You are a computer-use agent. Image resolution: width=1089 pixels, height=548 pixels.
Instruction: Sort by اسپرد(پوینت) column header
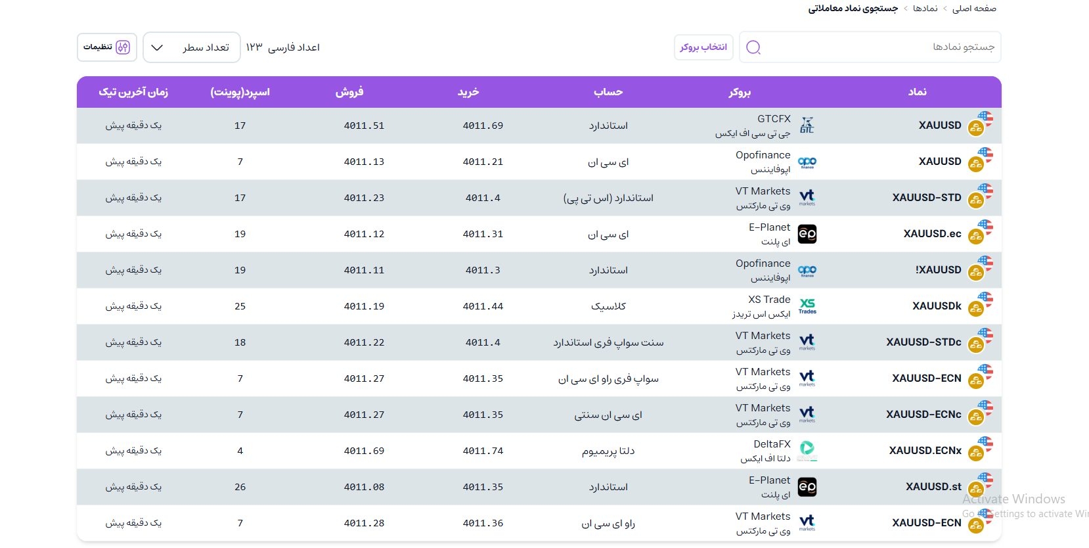pyautogui.click(x=240, y=92)
